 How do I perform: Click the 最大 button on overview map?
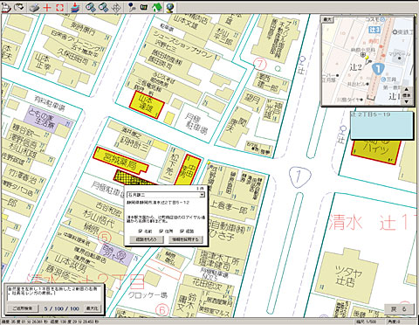[x=327, y=19]
